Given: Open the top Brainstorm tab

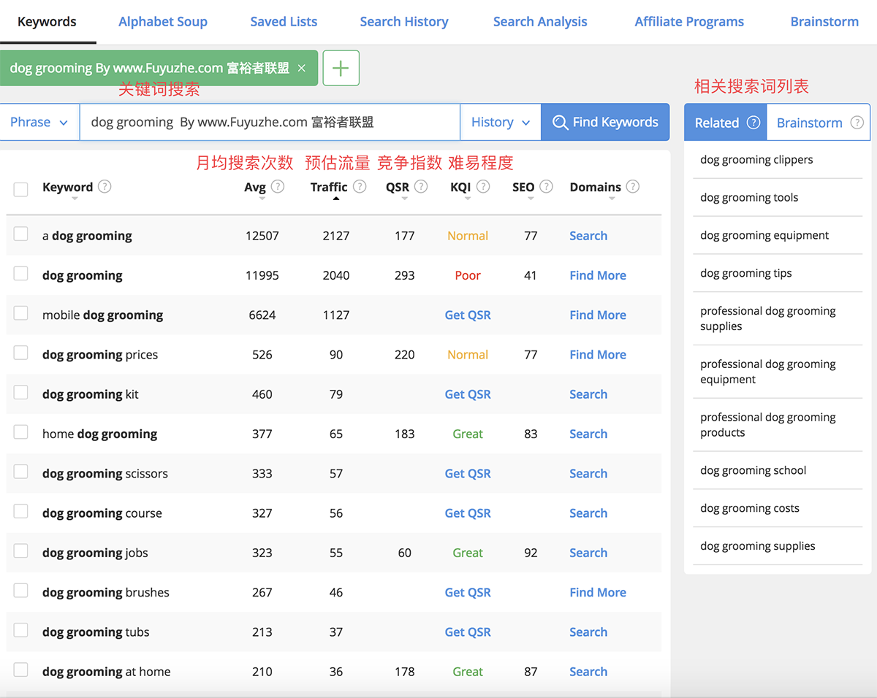Looking at the screenshot, I should pyautogui.click(x=824, y=22).
